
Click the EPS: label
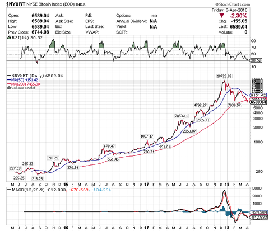click(90, 21)
